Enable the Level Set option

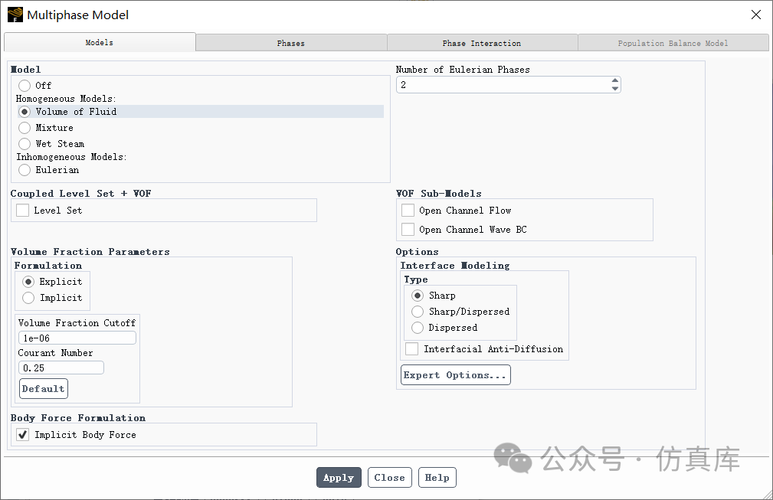tap(22, 210)
